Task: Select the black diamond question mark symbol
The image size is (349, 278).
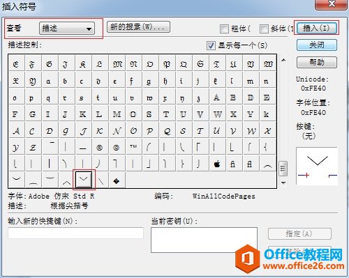Action: tap(117, 180)
